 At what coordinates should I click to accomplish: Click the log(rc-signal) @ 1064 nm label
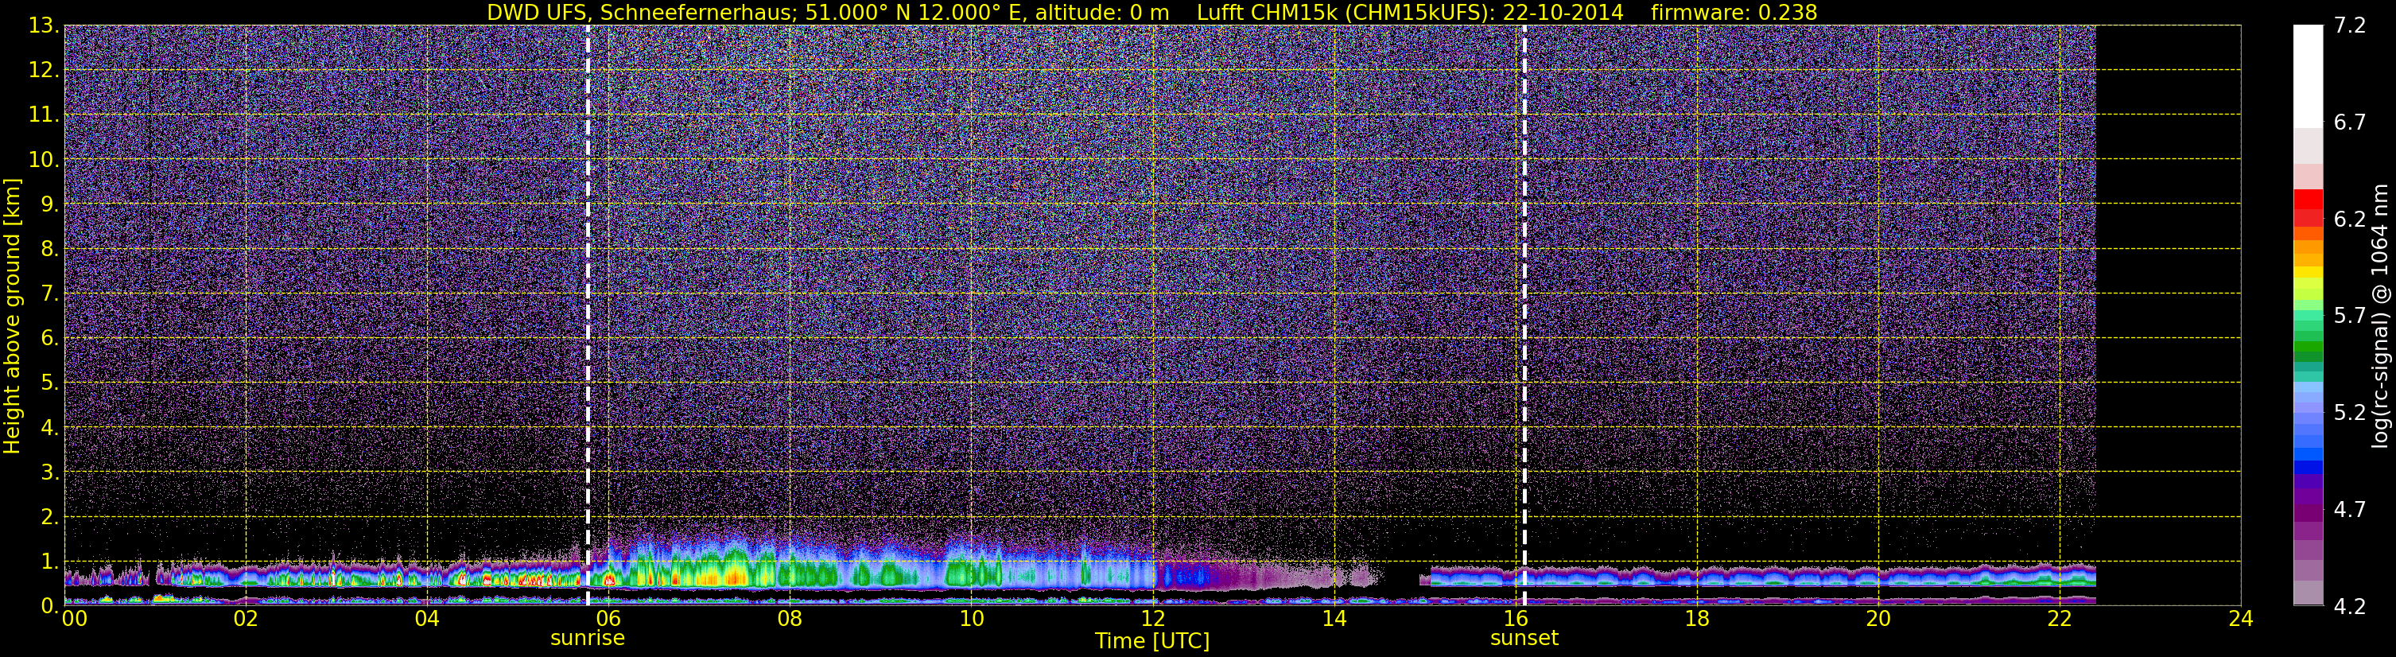coord(2379,316)
